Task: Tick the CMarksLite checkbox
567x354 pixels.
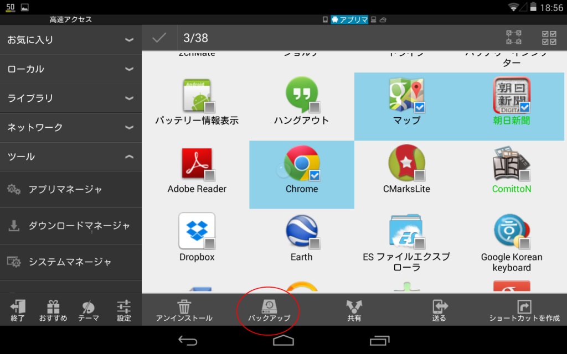Action: [x=420, y=175]
